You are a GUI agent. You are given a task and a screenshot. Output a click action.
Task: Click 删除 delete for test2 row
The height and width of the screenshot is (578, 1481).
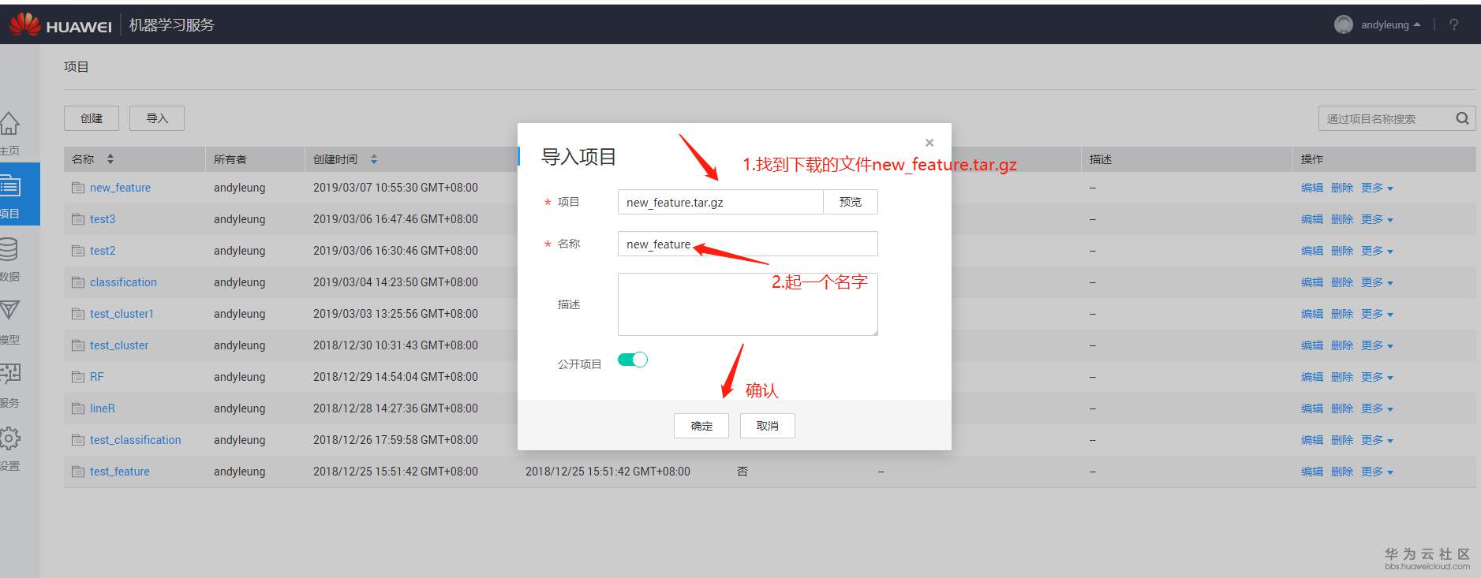click(x=1342, y=251)
